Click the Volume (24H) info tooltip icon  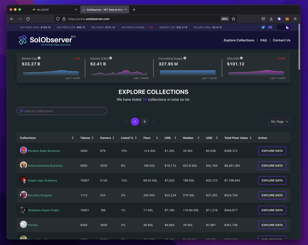tap(111, 58)
